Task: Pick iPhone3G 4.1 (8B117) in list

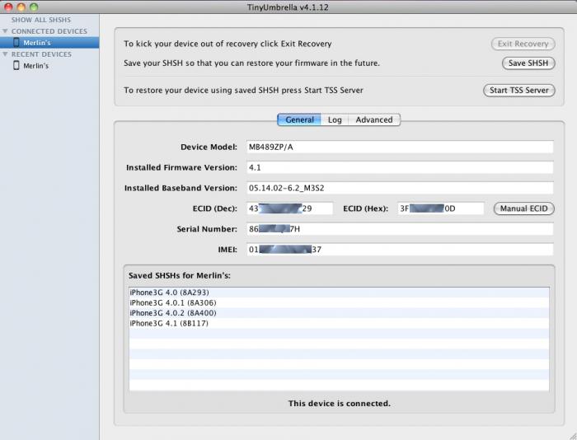Action: point(169,323)
